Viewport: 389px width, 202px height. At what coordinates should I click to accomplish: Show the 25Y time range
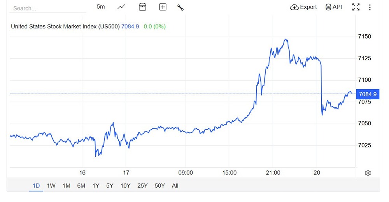142,186
